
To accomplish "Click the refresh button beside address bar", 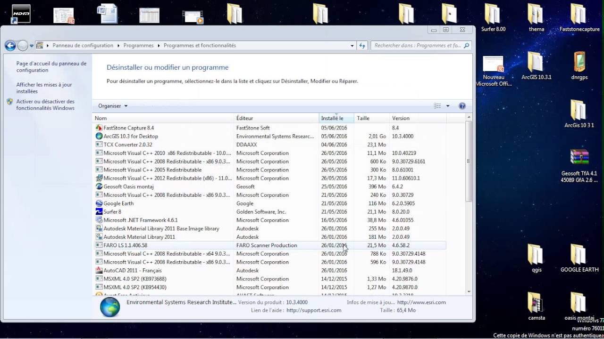I will (362, 46).
